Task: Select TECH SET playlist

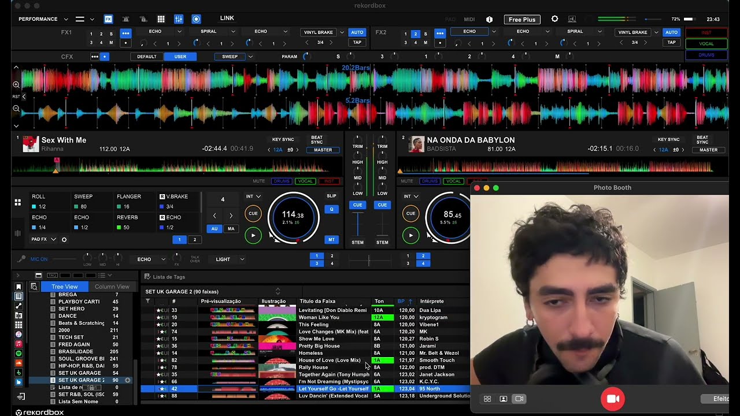Action: [x=71, y=337]
